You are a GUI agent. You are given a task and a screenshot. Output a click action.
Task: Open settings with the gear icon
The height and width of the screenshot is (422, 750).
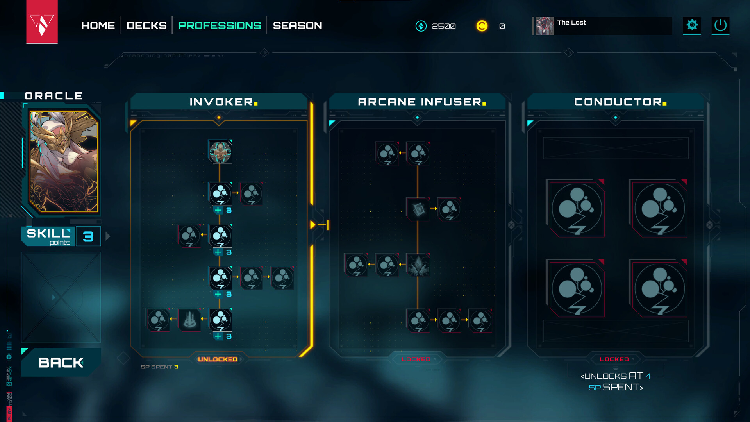click(x=691, y=25)
